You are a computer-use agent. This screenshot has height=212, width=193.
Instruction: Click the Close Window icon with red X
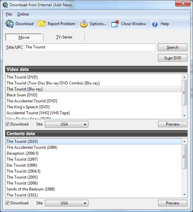tap(115, 24)
